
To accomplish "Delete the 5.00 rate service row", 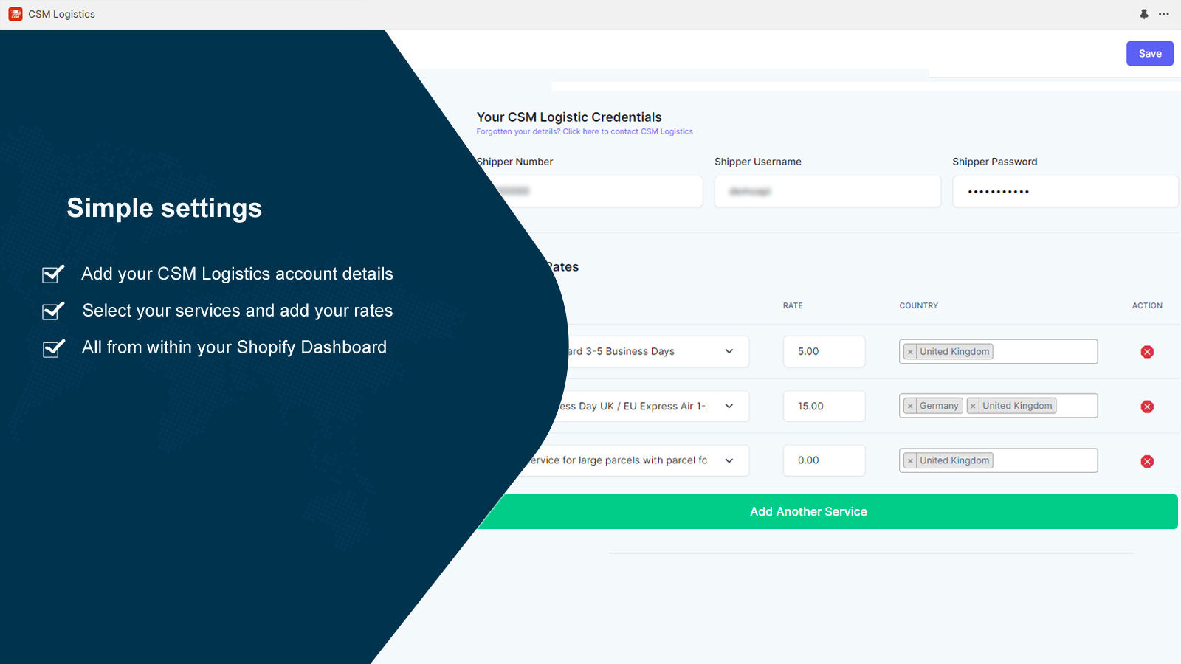I will tap(1147, 352).
